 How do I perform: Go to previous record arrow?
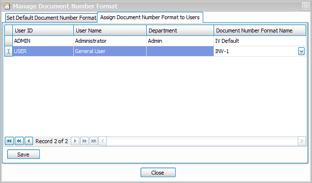tap(29, 141)
